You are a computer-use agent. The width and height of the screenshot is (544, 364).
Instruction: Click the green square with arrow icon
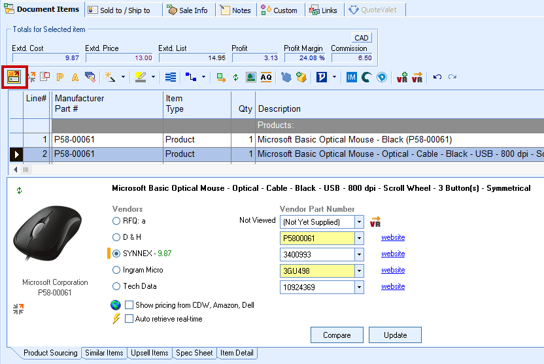[221, 77]
